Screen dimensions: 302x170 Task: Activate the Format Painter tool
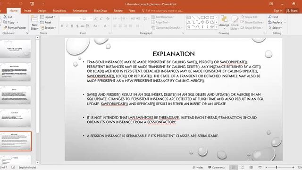[15, 28]
